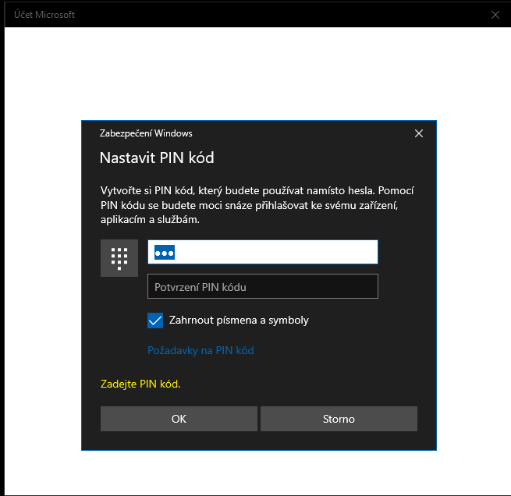The width and height of the screenshot is (511, 496).
Task: Click the Zabezpečení Windows dialog title
Action: [x=146, y=133]
